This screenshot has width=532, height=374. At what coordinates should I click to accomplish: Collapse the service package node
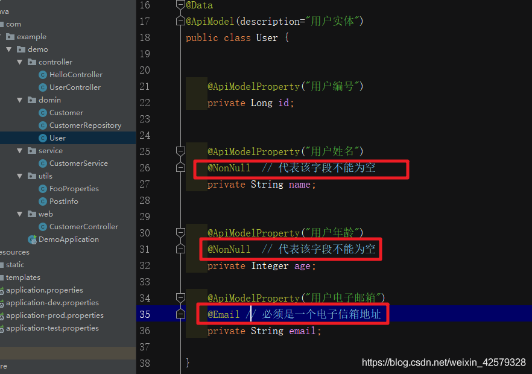[x=20, y=151]
